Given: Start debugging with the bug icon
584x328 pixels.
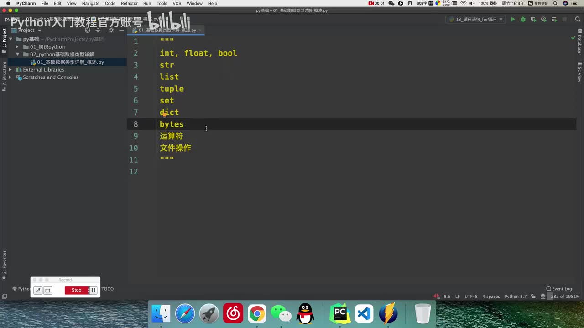Looking at the screenshot, I should 523,20.
